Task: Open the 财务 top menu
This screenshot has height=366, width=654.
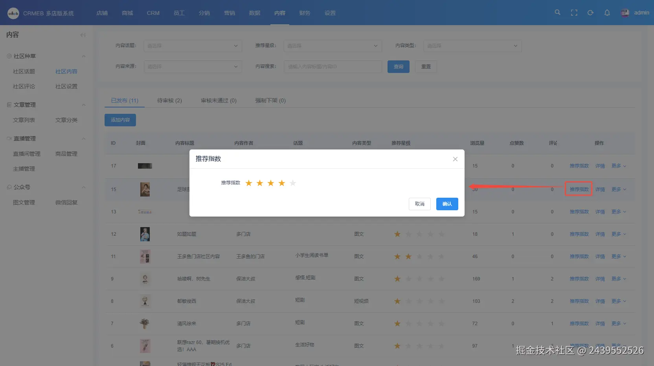Action: click(x=305, y=13)
